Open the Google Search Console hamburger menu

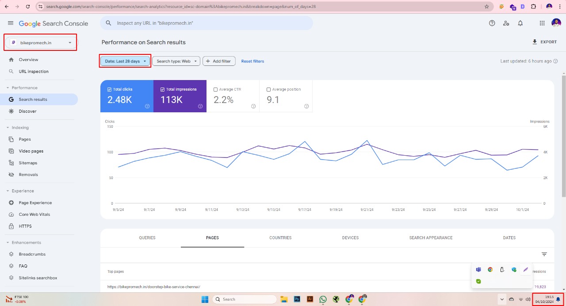click(11, 23)
